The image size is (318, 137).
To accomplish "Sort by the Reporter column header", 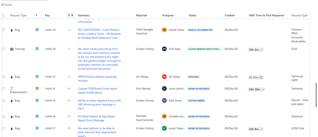I will [x=141, y=15].
